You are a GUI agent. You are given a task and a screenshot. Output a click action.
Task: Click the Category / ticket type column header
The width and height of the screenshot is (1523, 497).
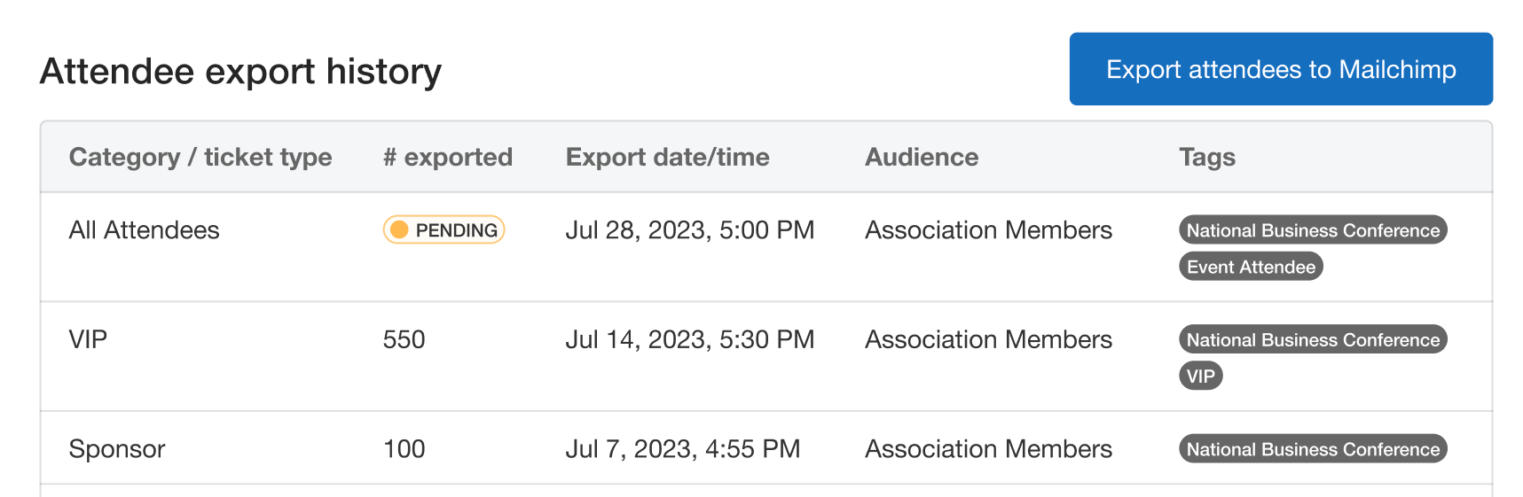[200, 157]
